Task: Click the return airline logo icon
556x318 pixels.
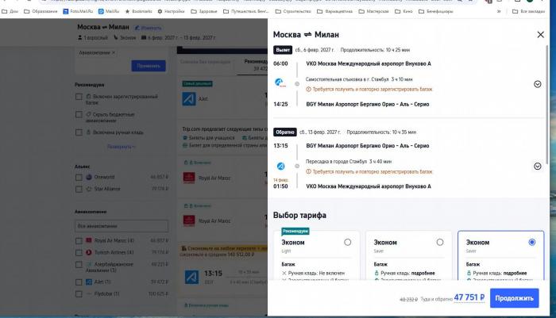Action: 280,166
